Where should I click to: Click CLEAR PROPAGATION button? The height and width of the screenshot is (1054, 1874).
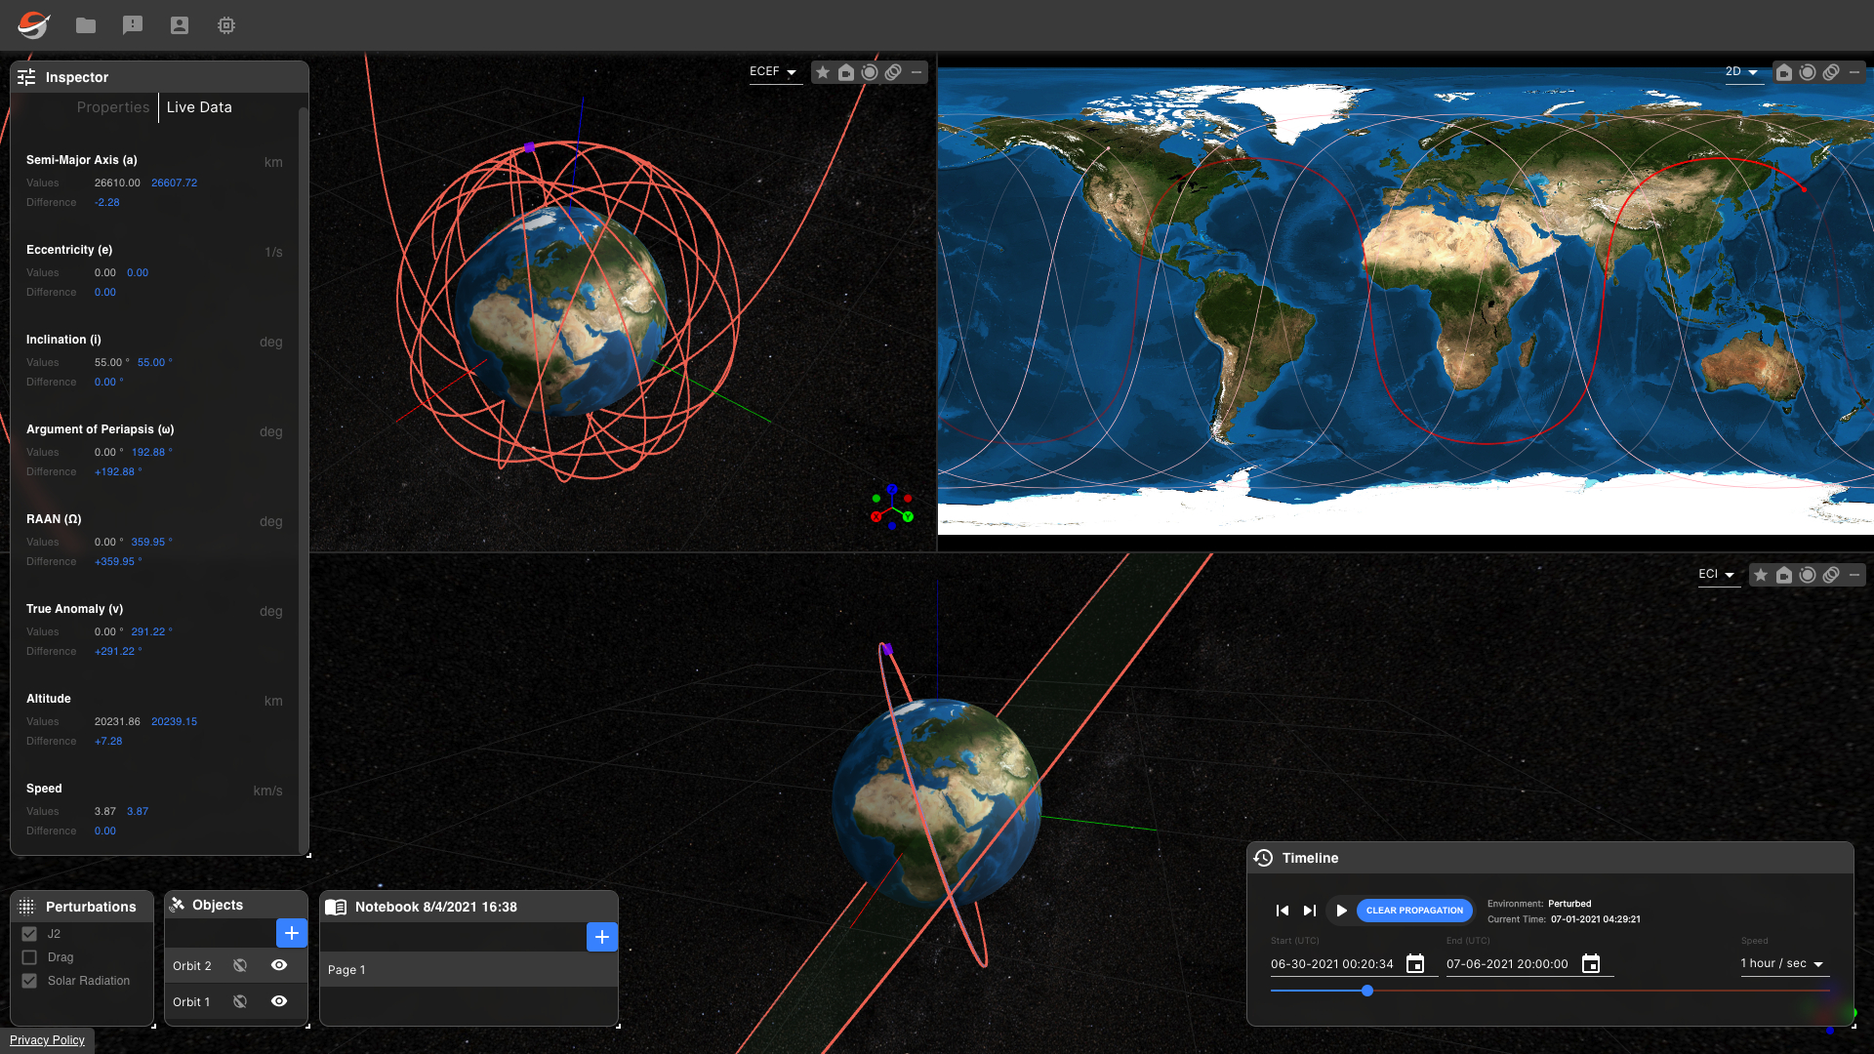pyautogui.click(x=1413, y=910)
